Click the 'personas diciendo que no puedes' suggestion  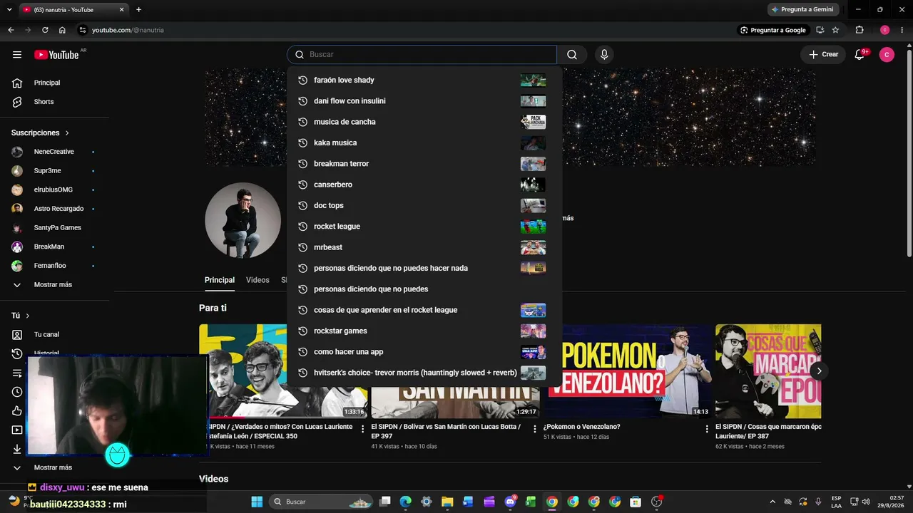click(424, 289)
